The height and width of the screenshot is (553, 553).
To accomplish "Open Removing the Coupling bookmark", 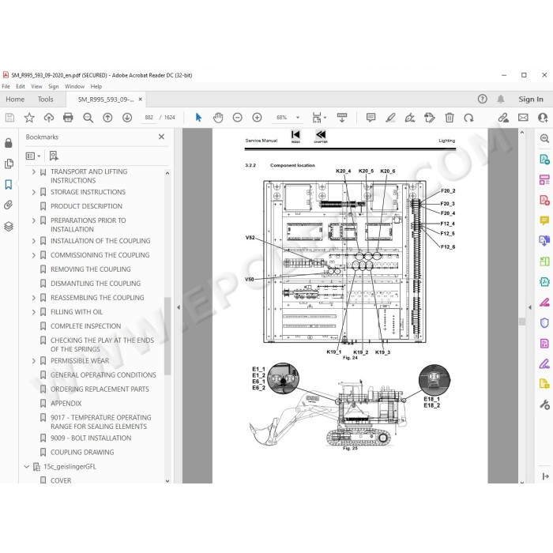I will (91, 269).
